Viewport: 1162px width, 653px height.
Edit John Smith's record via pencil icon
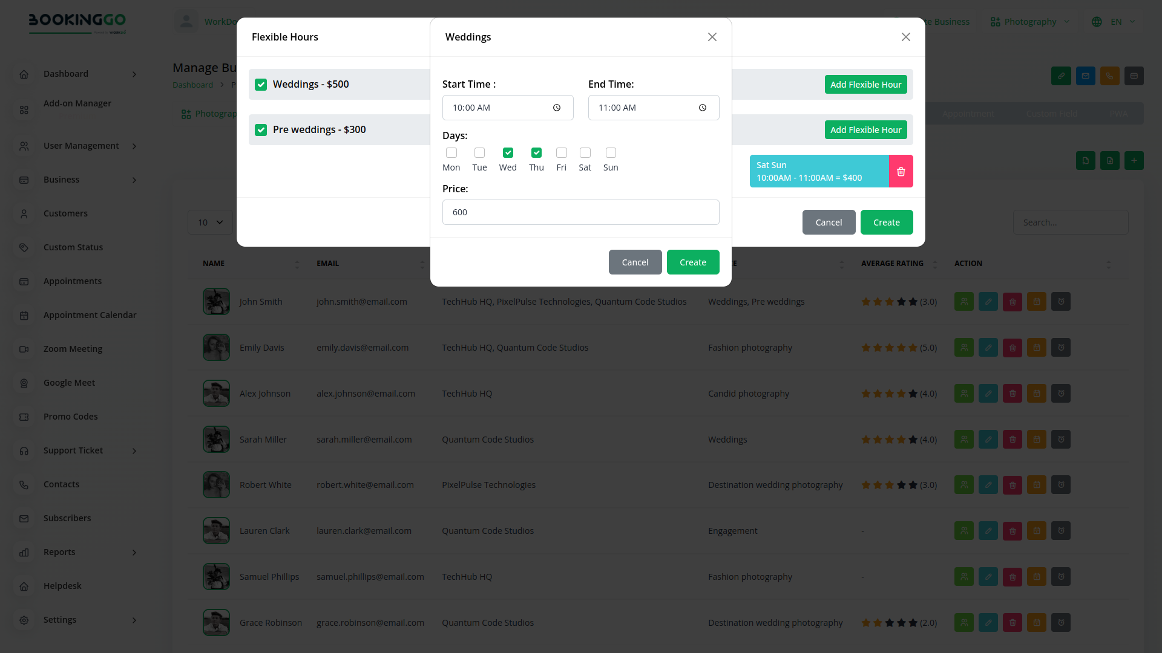tap(988, 302)
